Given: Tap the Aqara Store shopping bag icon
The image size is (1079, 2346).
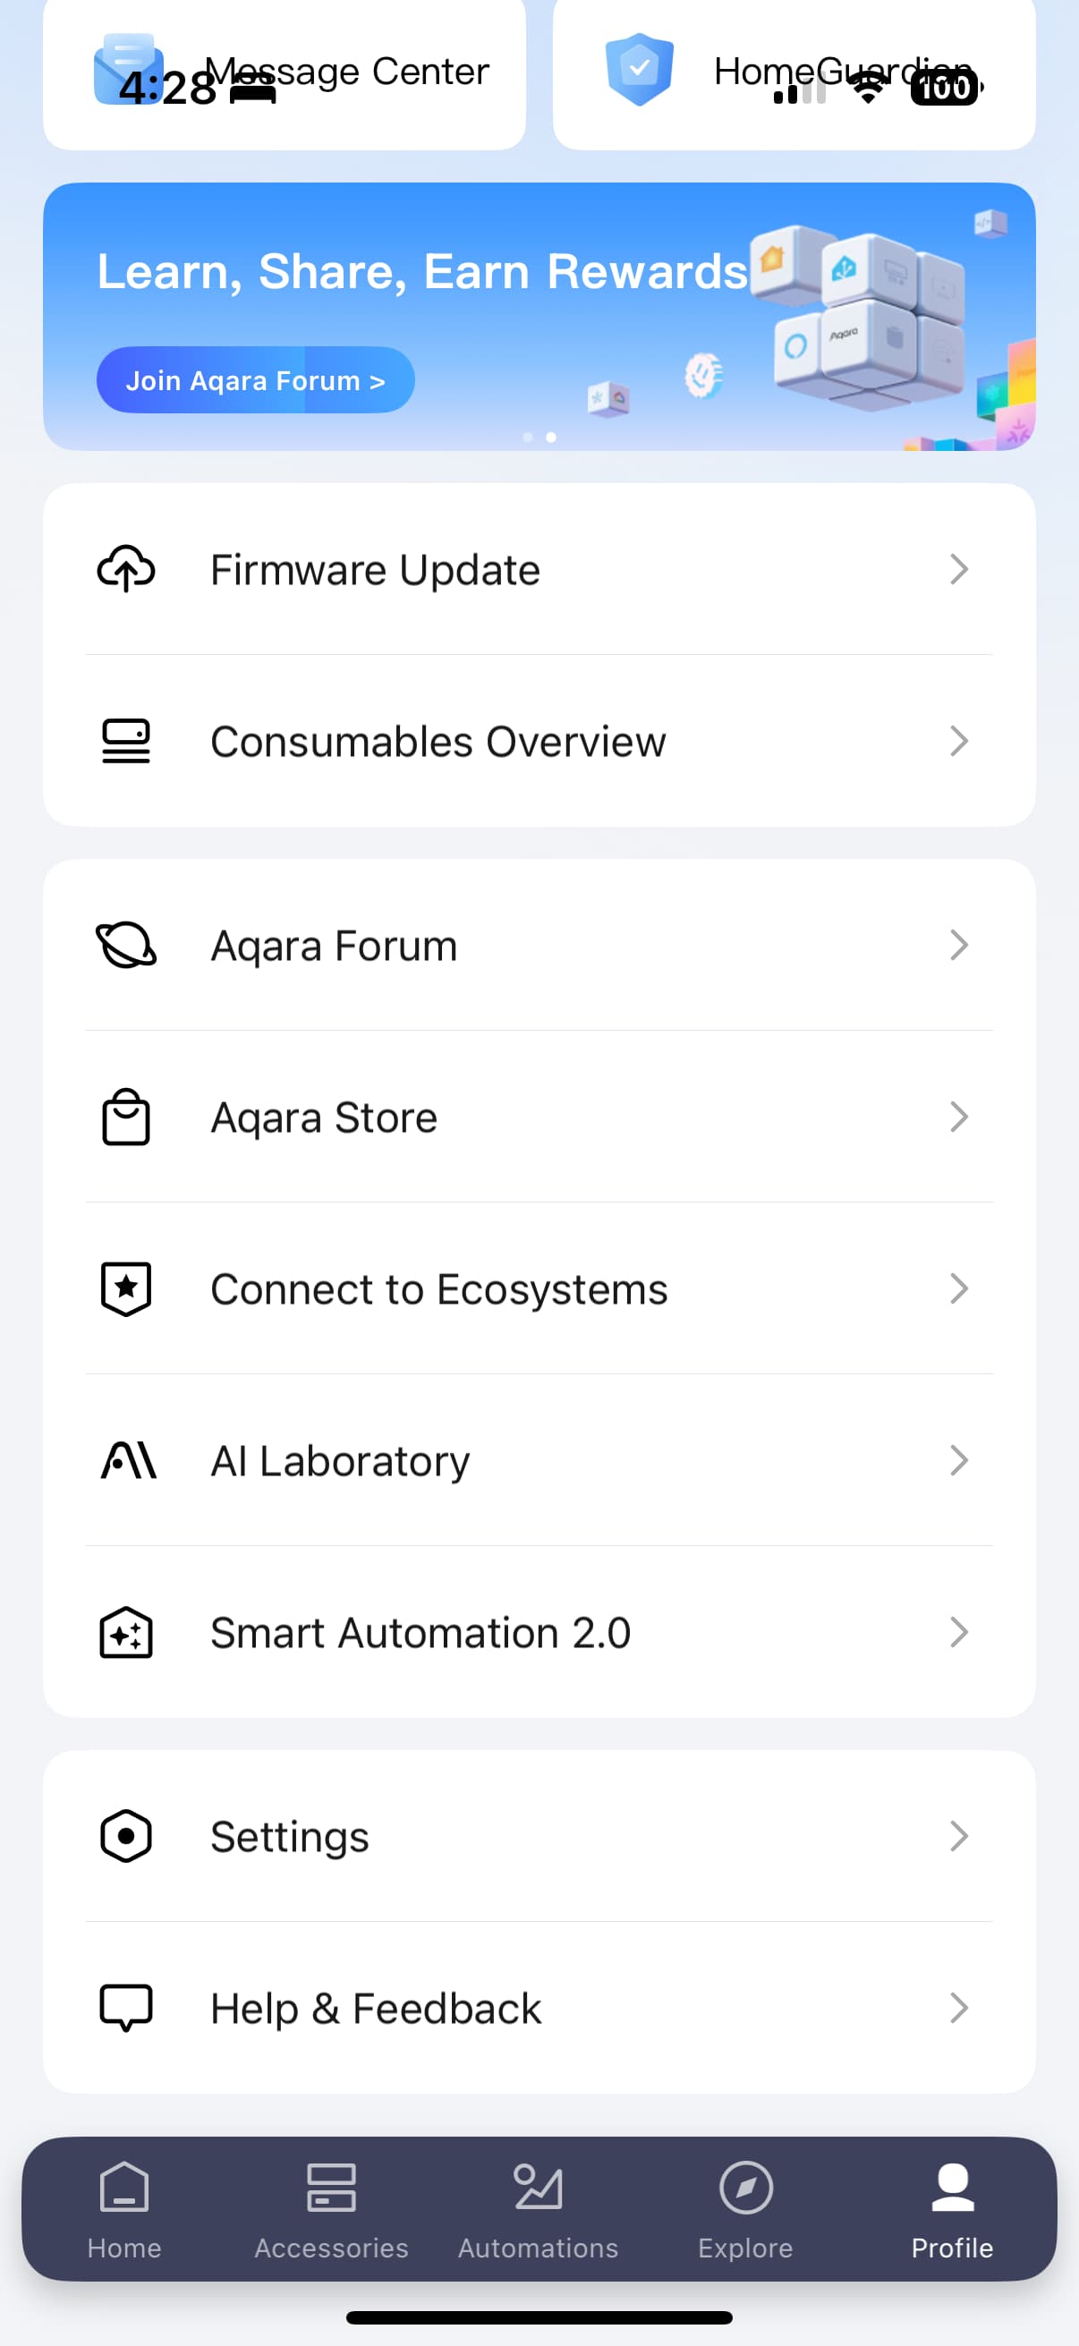Looking at the screenshot, I should (125, 1117).
